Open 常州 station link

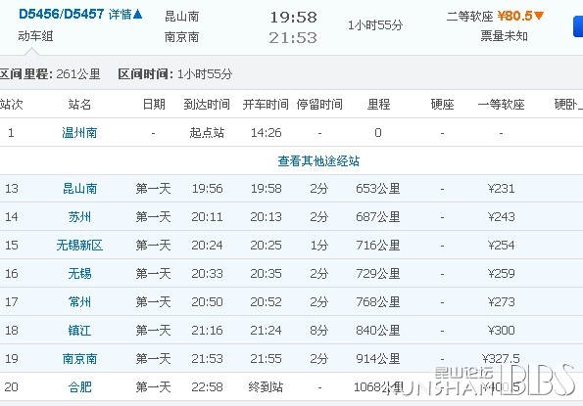[x=79, y=301]
